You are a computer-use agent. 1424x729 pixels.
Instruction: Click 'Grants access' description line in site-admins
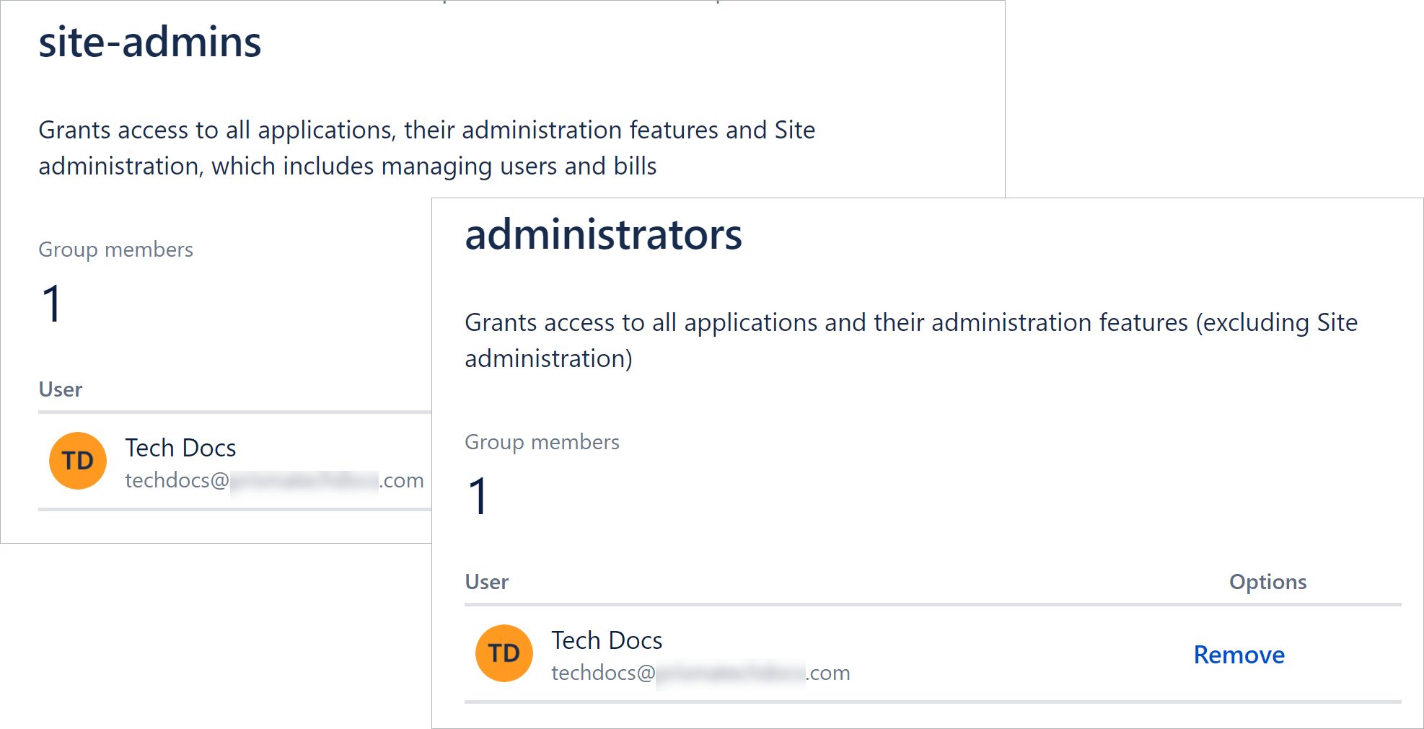(x=426, y=131)
